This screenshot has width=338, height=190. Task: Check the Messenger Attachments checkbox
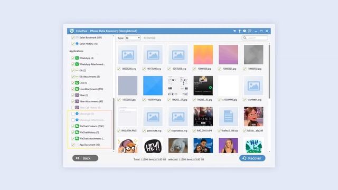tap(73, 120)
